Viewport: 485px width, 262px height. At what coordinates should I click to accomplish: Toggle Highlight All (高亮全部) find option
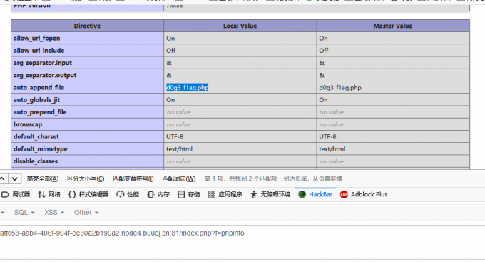pos(43,178)
